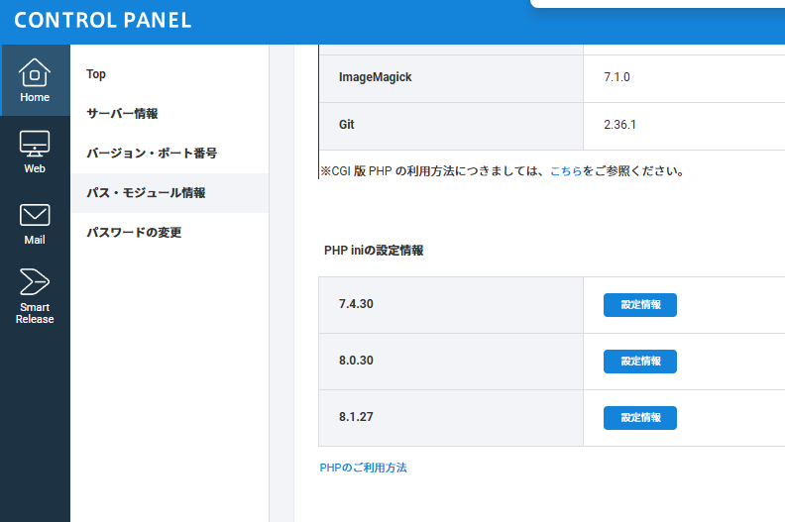The image size is (785, 522).
Task: Open バージョン・ポート番号 menu item
Action: 152,154
